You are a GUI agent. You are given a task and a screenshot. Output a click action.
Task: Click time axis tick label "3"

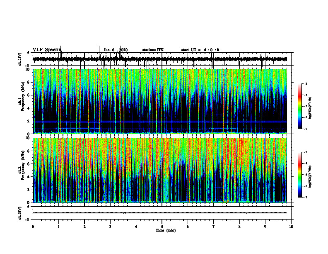110,227
